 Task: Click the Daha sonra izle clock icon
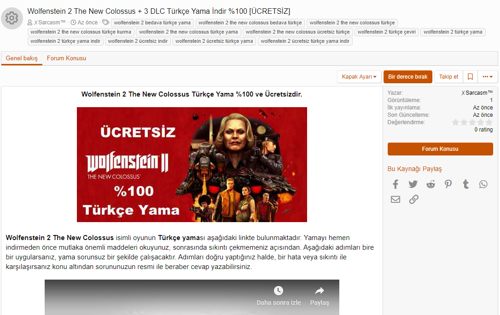279,291
